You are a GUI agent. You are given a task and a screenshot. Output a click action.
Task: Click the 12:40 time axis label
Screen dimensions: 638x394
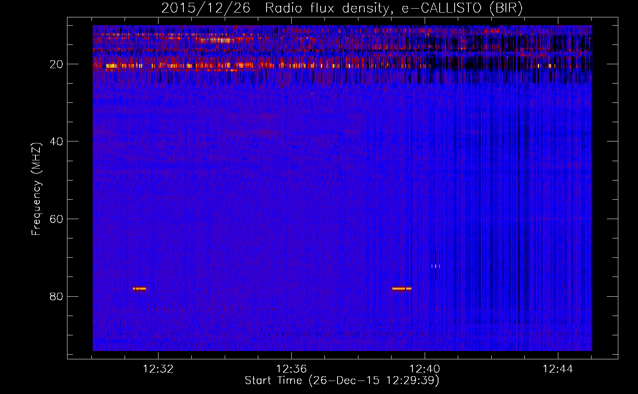(x=425, y=369)
